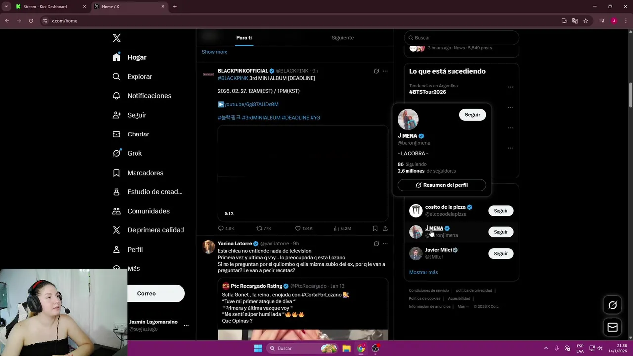Open Marcadores bookmark icon
633x356 pixels.
tap(116, 173)
